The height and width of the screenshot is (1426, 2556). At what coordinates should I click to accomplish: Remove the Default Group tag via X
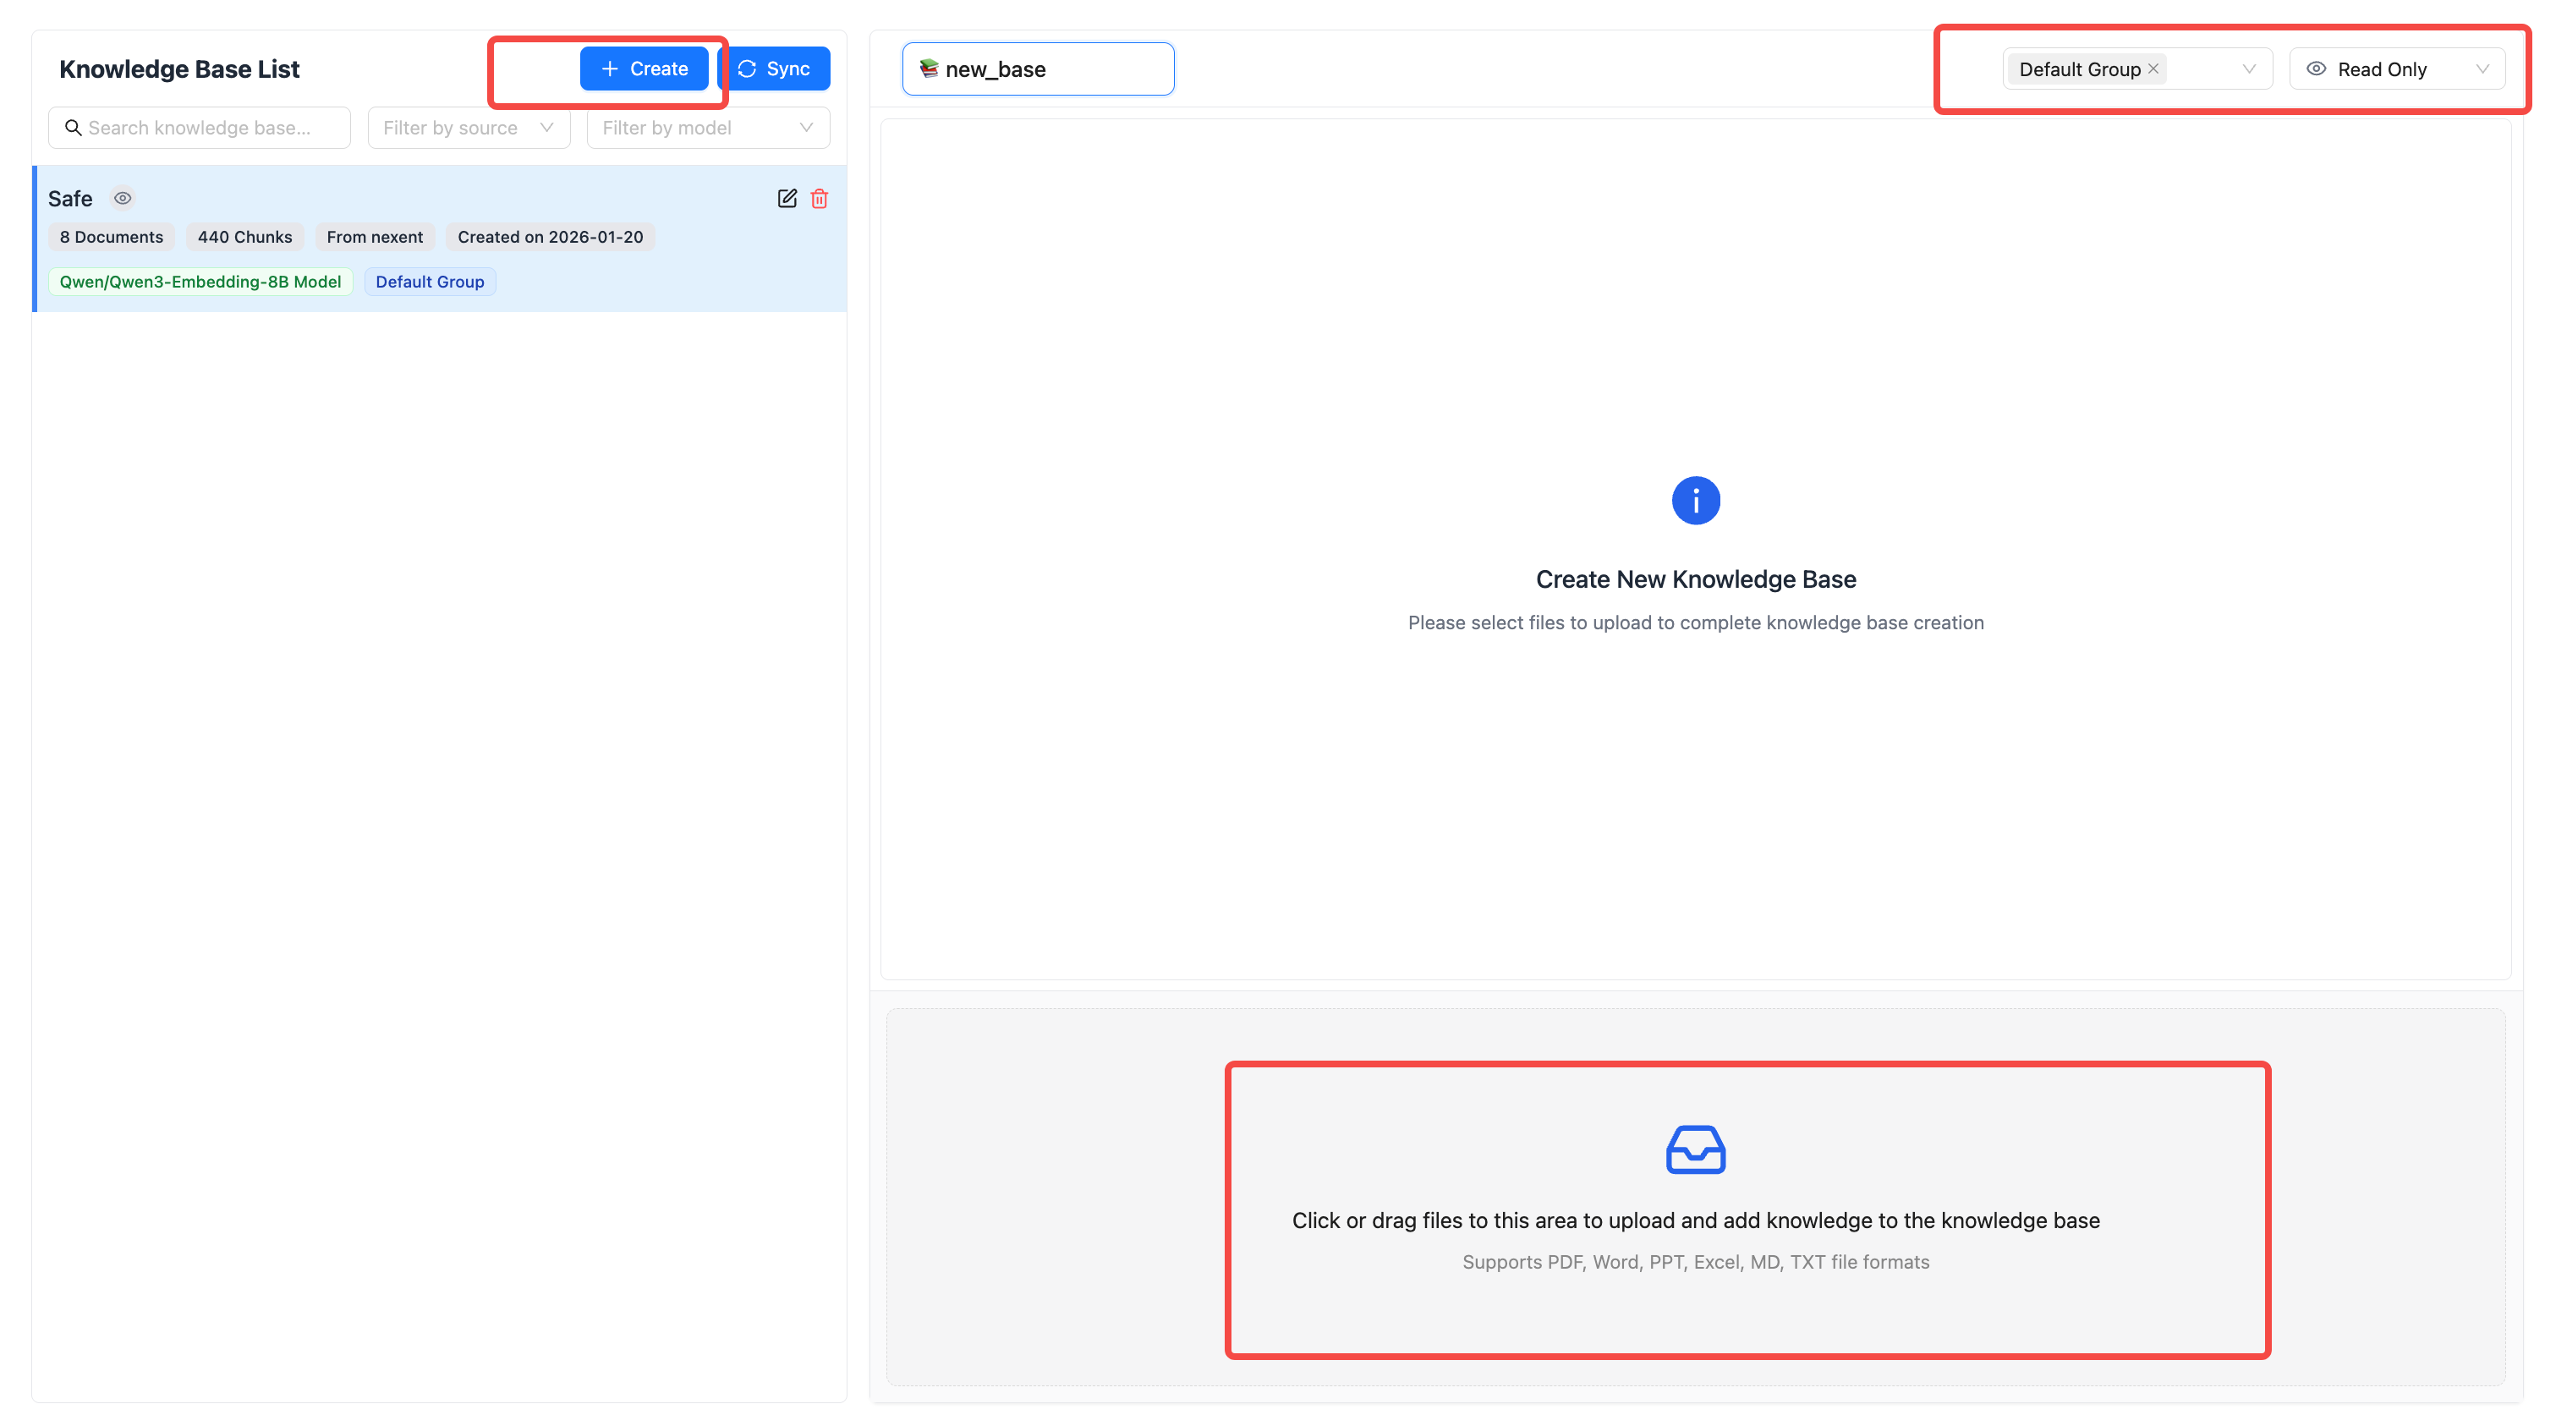[2153, 69]
